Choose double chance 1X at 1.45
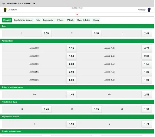The image size is (155, 137). (x=46, y=109)
